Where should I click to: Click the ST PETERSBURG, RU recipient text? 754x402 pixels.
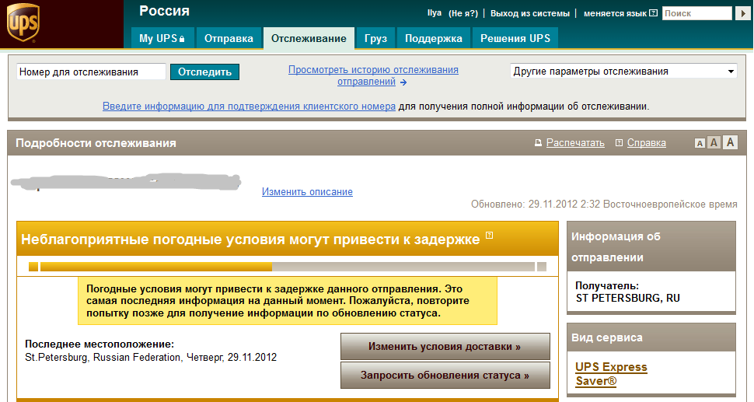(628, 298)
